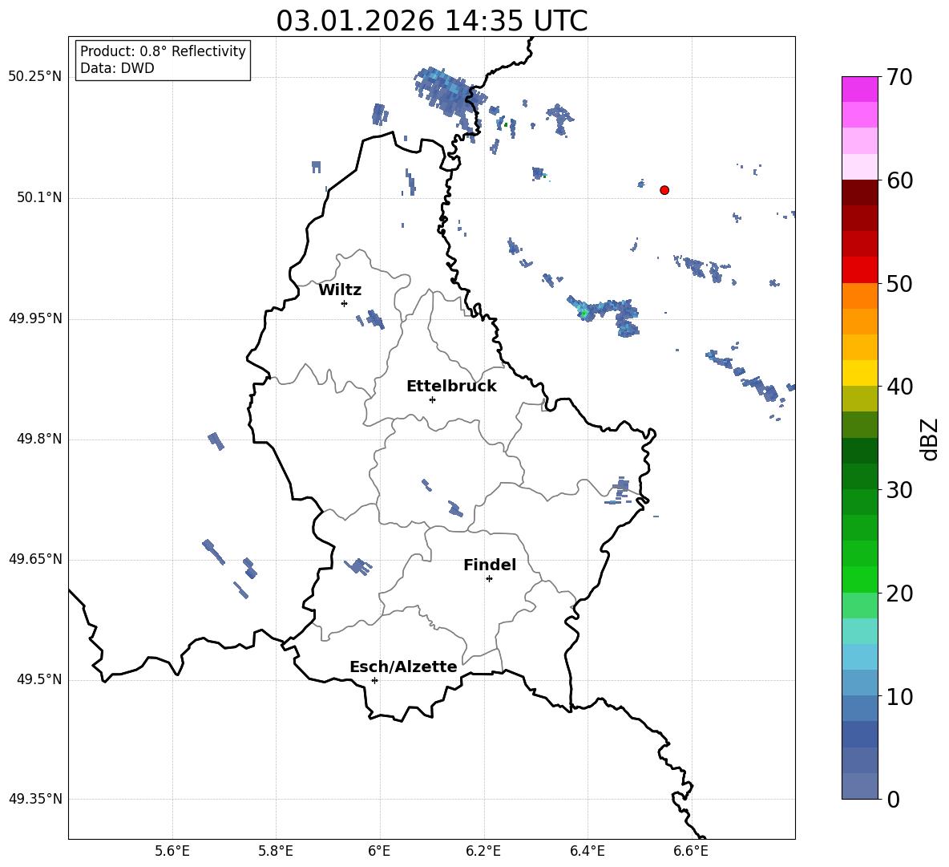Image resolution: width=949 pixels, height=867 pixels.
Task: Click the radar echo east of Wiltz
Action: (375, 318)
